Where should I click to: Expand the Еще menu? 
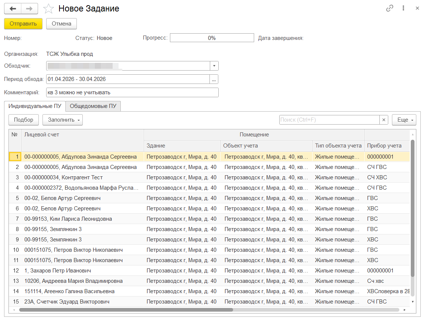point(404,120)
